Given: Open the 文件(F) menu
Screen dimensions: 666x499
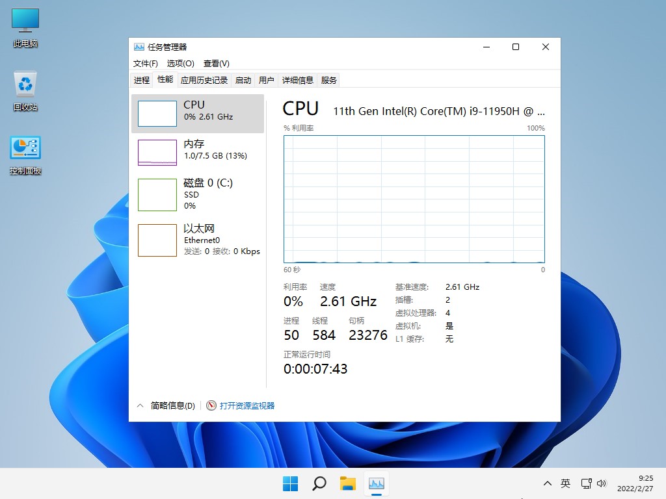Looking at the screenshot, I should (x=145, y=64).
